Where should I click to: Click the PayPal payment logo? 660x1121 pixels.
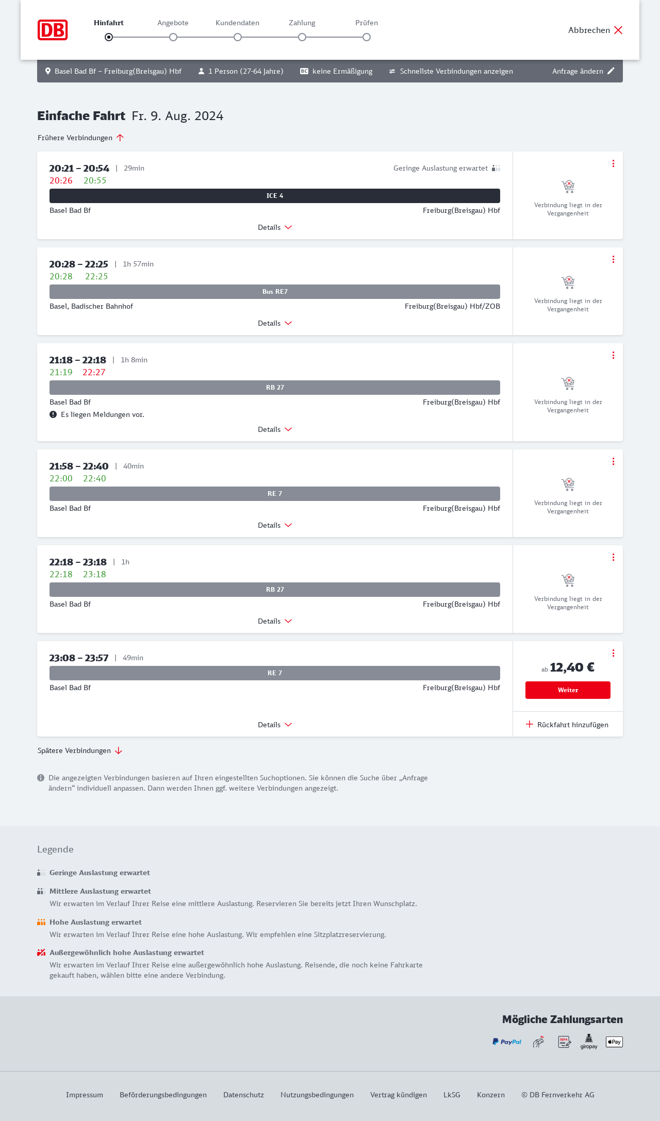pos(507,1042)
